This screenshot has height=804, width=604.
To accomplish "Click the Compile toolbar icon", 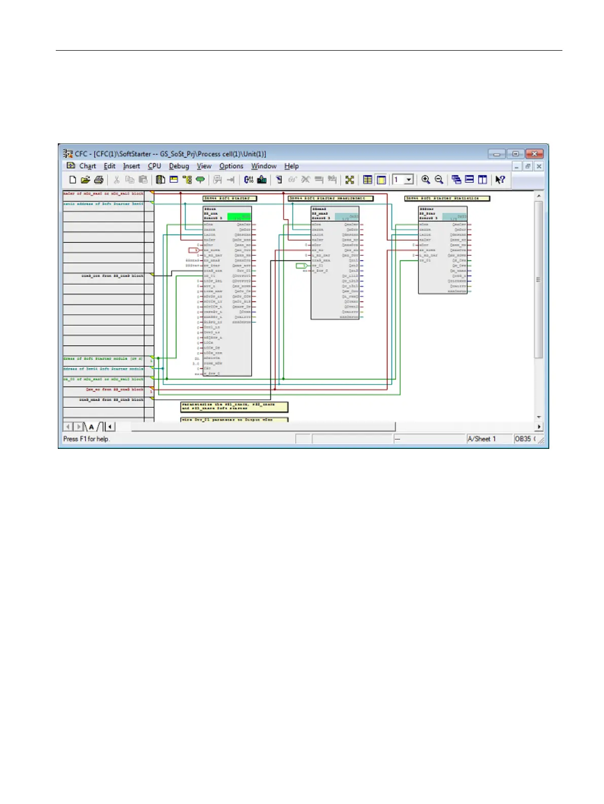I will [248, 180].
